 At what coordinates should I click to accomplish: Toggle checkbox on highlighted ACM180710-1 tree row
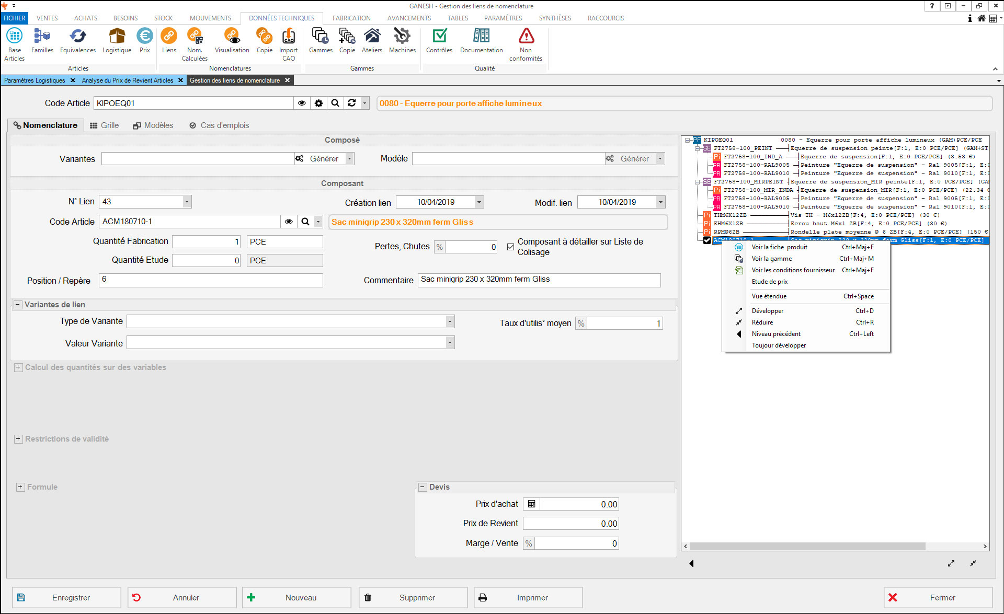pyautogui.click(x=707, y=240)
